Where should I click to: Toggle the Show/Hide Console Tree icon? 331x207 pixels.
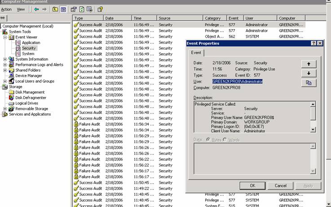click(63, 9)
